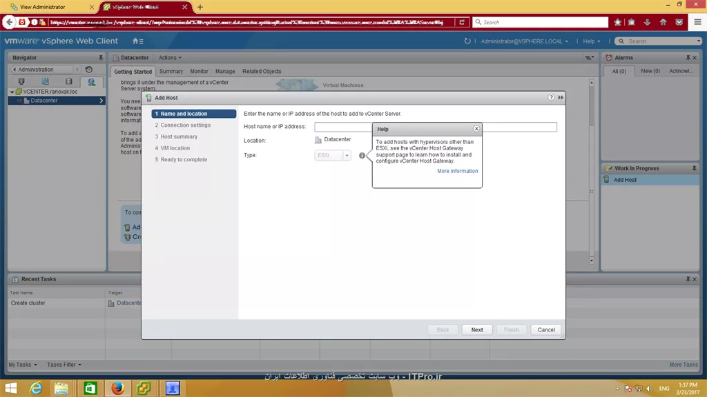Open the Type ESXi dropdown
The width and height of the screenshot is (707, 397).
click(333, 155)
